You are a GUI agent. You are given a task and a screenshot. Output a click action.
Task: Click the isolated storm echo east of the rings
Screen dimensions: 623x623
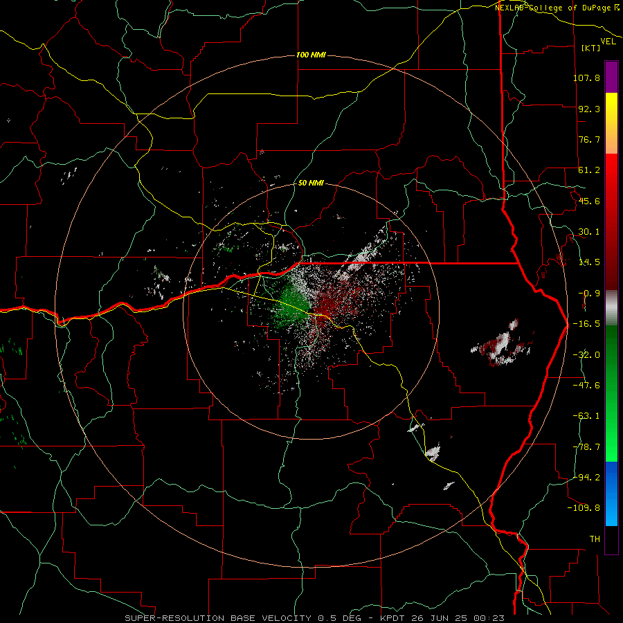click(501, 343)
